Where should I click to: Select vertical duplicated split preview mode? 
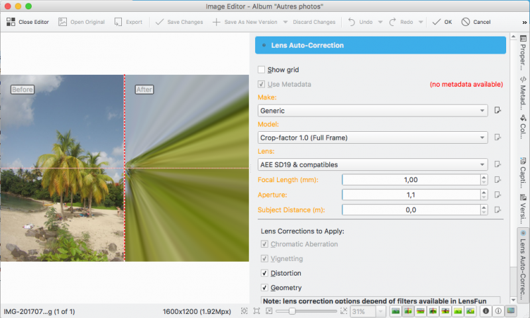[x=433, y=311]
